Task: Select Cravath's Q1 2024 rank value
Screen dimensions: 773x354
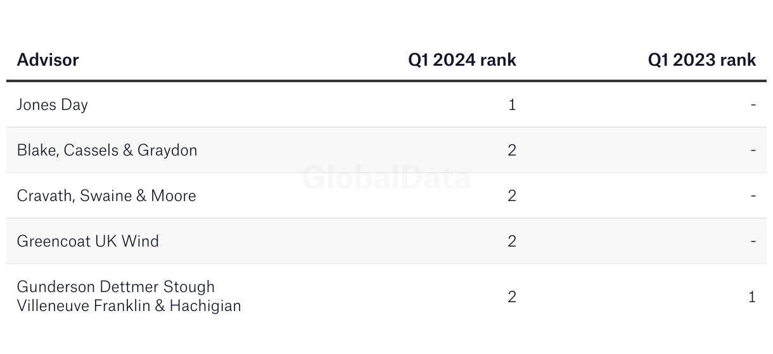Action: tap(512, 195)
